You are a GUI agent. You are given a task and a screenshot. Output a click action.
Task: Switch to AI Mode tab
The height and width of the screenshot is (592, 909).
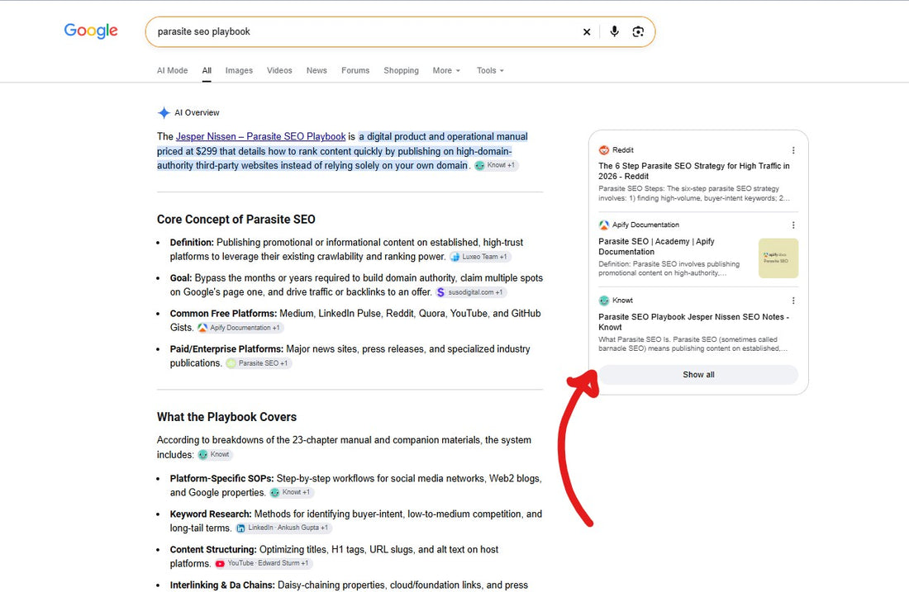click(172, 70)
